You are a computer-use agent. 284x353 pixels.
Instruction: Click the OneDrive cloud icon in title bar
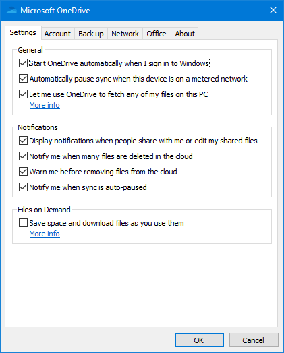pos(11,11)
